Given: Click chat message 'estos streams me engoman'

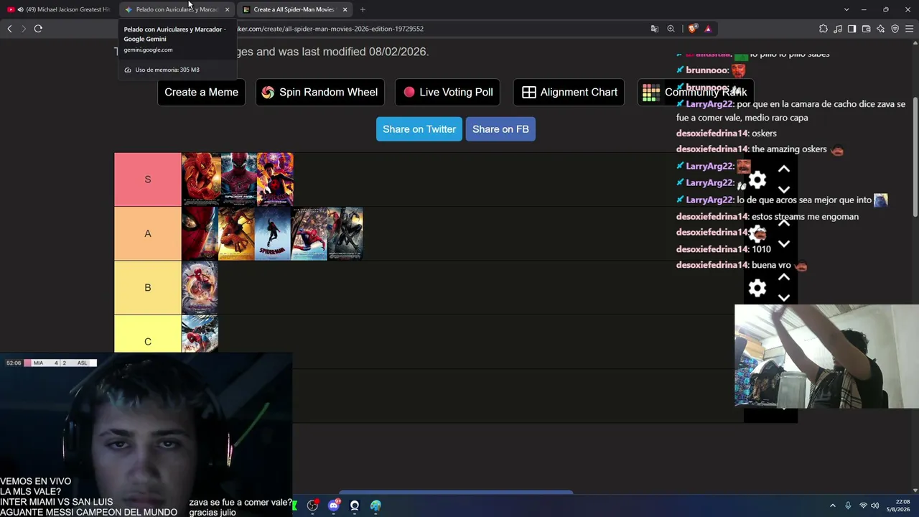Looking at the screenshot, I should coord(805,216).
